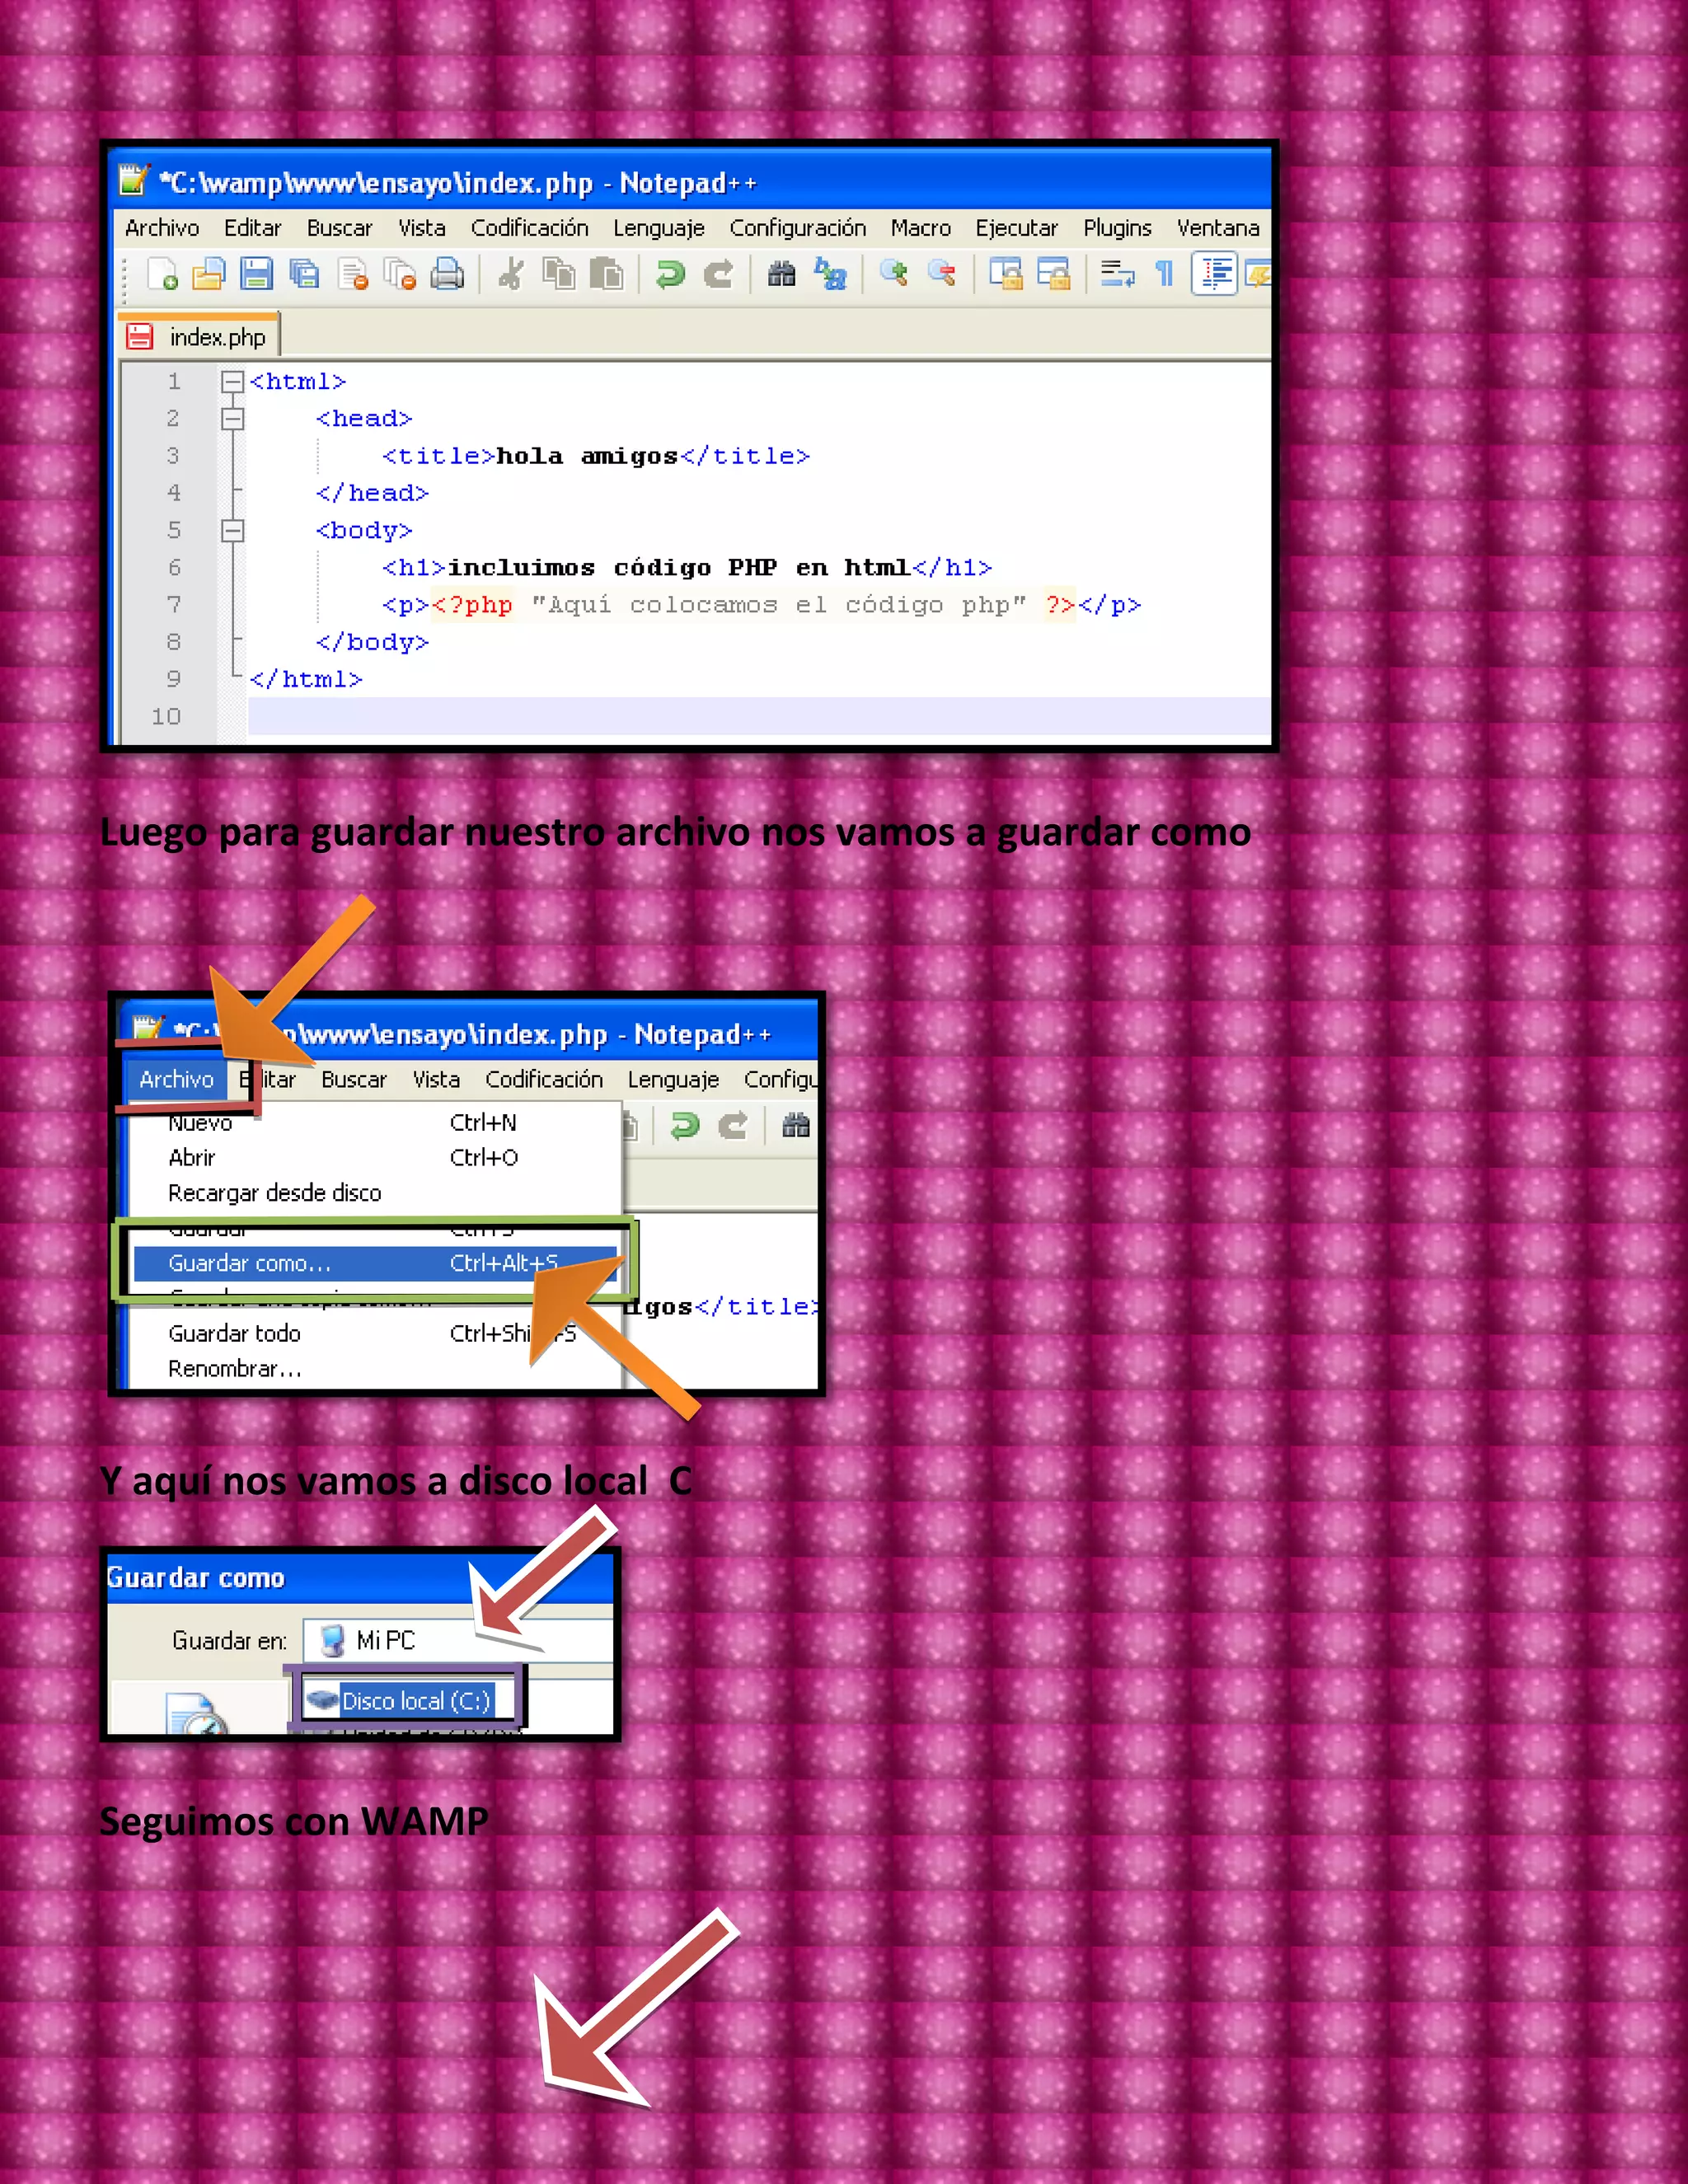This screenshot has height=2184, width=1688.
Task: Choose Renombrar... menu entry
Action: tap(376, 1368)
